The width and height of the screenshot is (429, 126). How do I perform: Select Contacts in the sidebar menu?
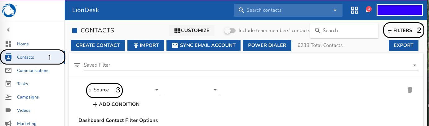(25, 57)
